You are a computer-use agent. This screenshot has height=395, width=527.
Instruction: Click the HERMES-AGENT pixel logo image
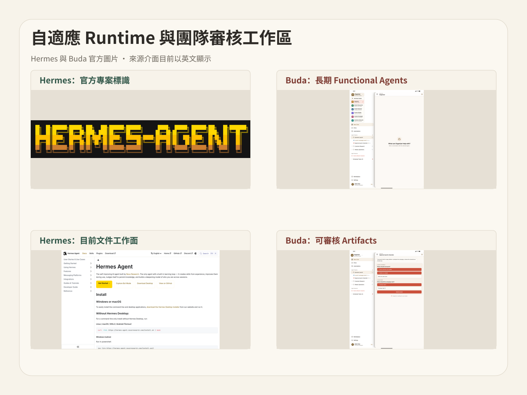(141, 139)
